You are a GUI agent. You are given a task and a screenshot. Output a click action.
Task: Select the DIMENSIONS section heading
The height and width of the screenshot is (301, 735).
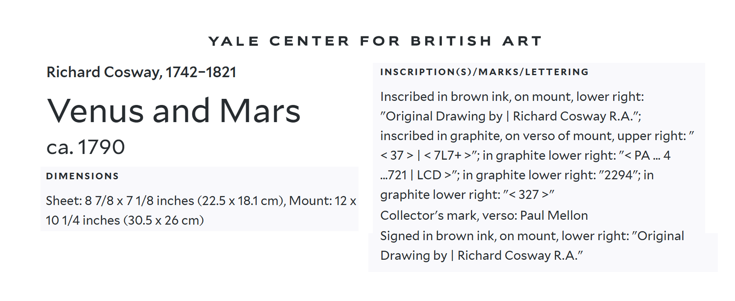pyautogui.click(x=82, y=176)
